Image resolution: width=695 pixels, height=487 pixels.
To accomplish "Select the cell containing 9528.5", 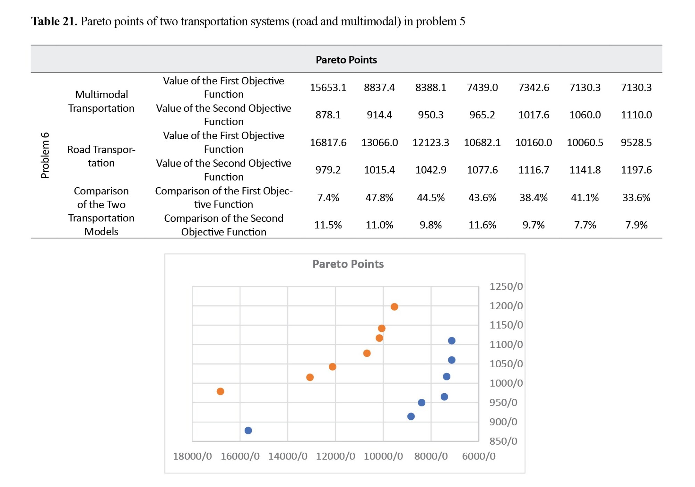I will pyautogui.click(x=636, y=142).
